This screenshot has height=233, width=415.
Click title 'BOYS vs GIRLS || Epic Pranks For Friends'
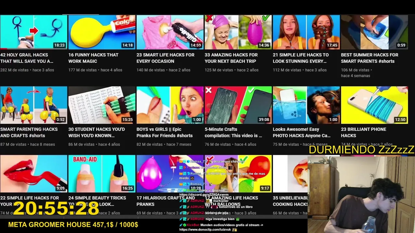164,132
